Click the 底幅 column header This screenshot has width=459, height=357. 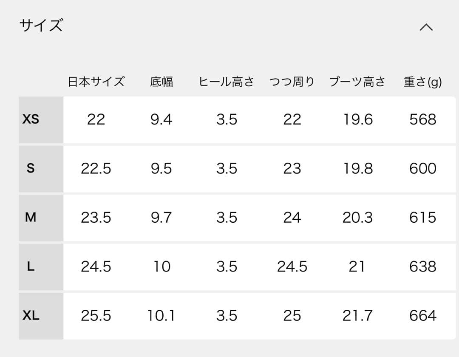[x=162, y=82]
